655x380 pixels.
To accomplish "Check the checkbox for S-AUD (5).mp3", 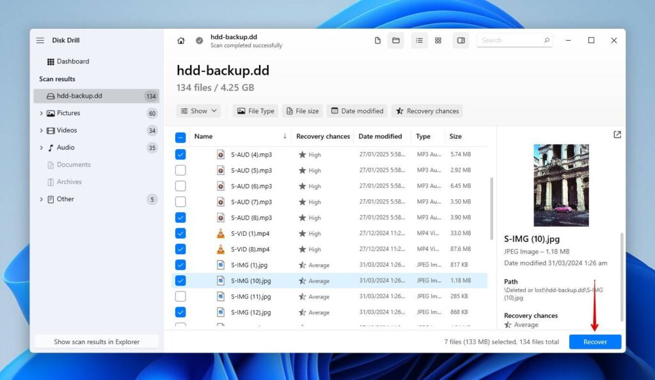I will click(180, 170).
